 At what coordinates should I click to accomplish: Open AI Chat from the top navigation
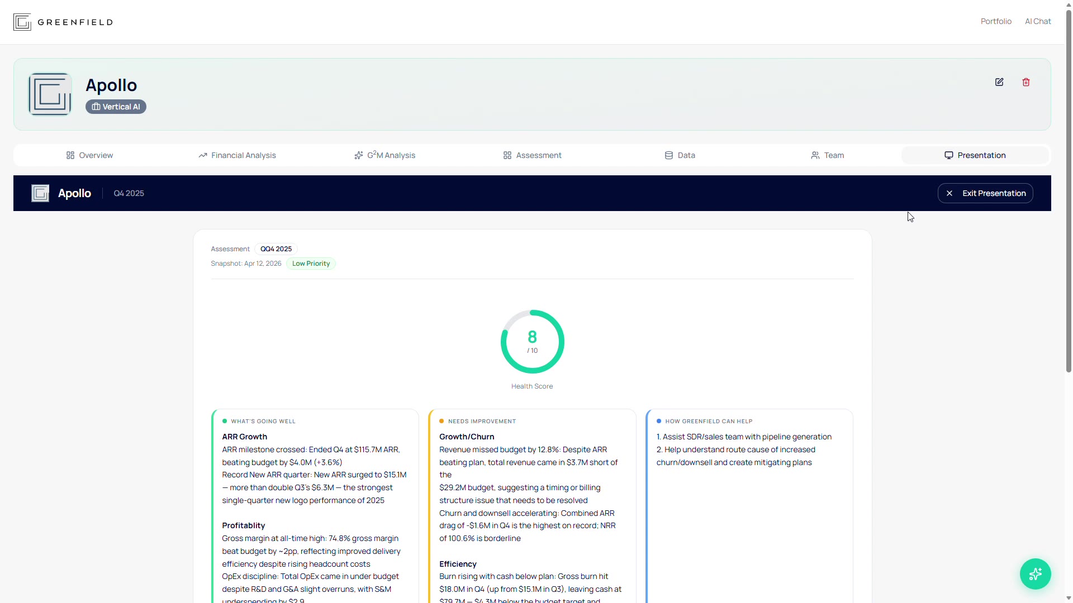pos(1038,21)
